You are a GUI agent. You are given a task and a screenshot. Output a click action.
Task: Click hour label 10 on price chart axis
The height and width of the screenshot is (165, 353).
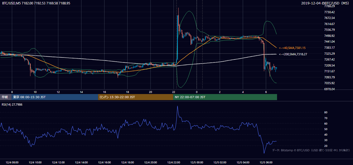click(35, 92)
